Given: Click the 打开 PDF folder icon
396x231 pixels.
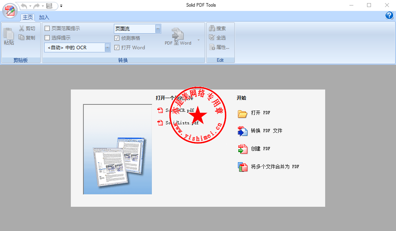Looking at the screenshot, I should [243, 114].
